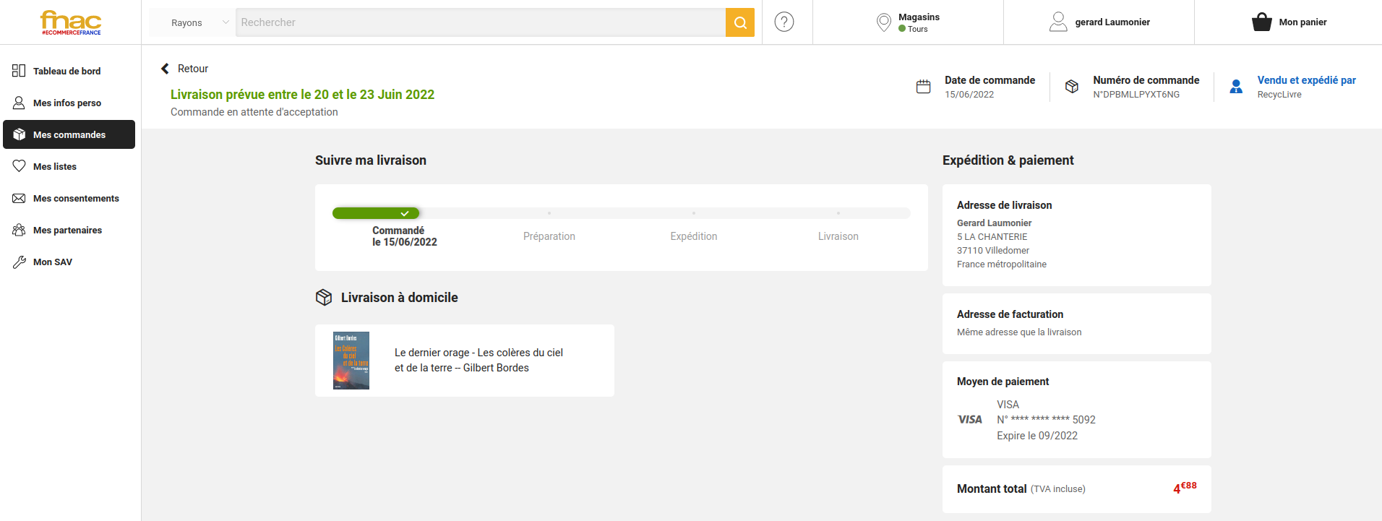Focus the Rechercher search field
Screen dimensions: 1382x521
click(x=480, y=22)
